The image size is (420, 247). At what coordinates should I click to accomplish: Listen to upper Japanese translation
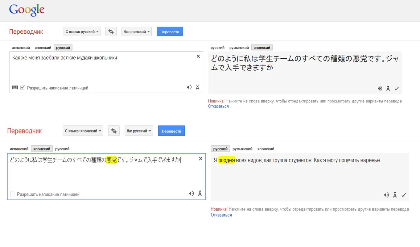(380, 89)
